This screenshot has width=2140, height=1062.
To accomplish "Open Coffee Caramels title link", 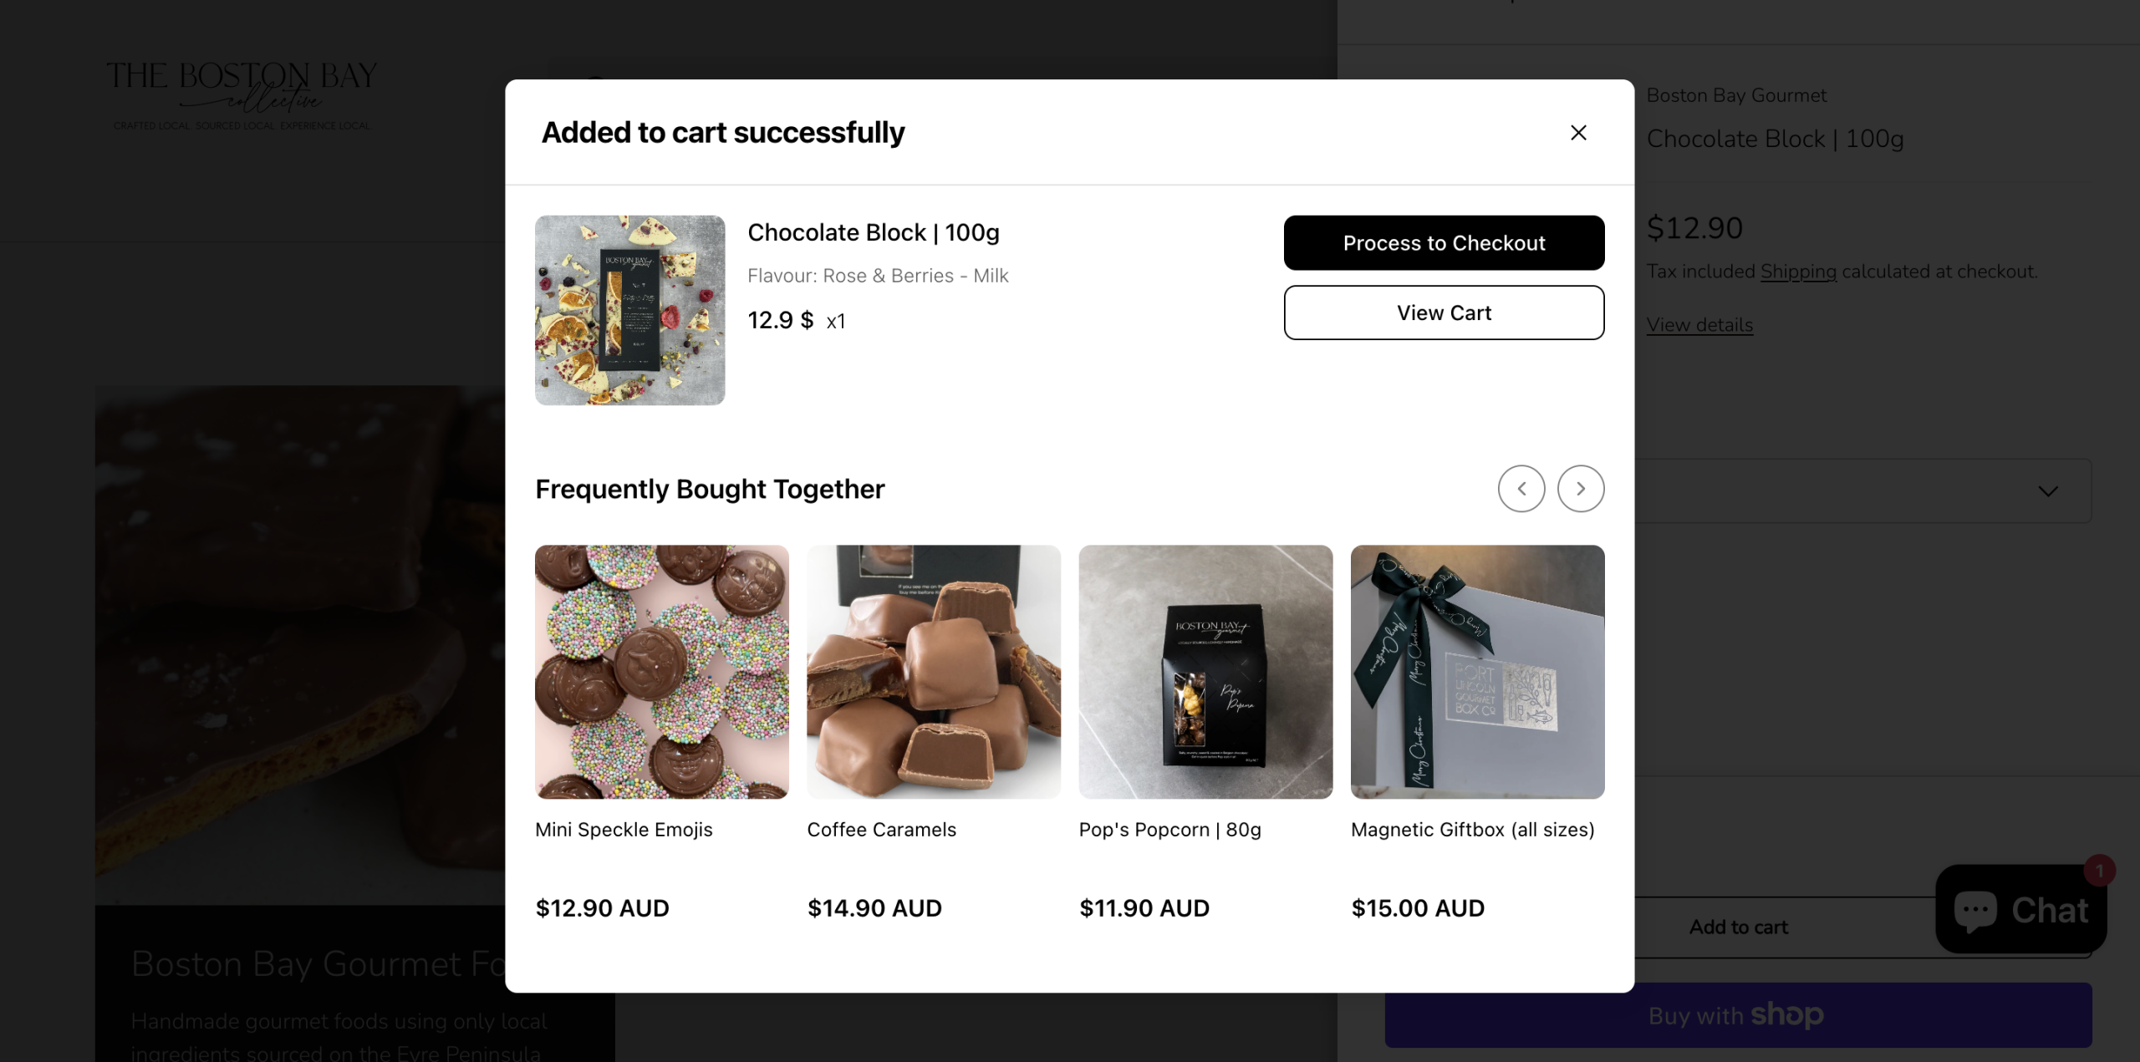I will (881, 830).
